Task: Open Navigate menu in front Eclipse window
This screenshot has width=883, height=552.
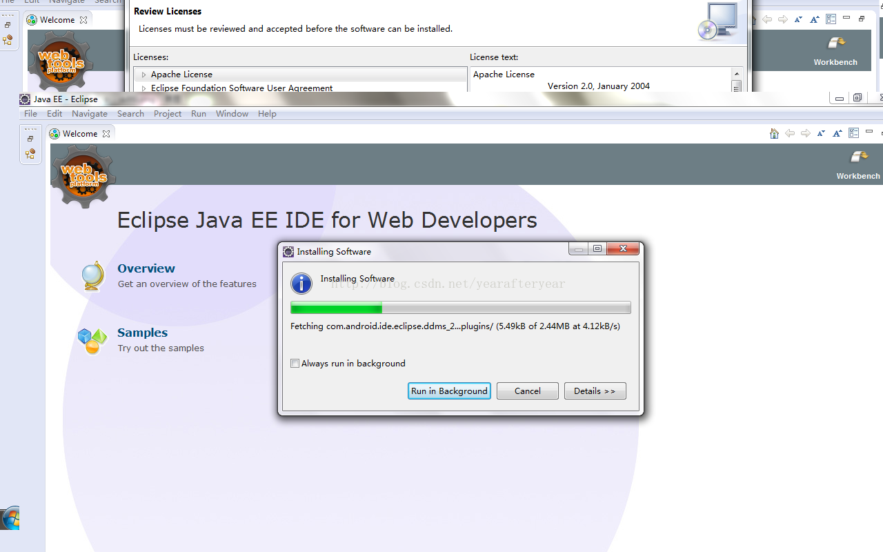Action: (x=90, y=114)
